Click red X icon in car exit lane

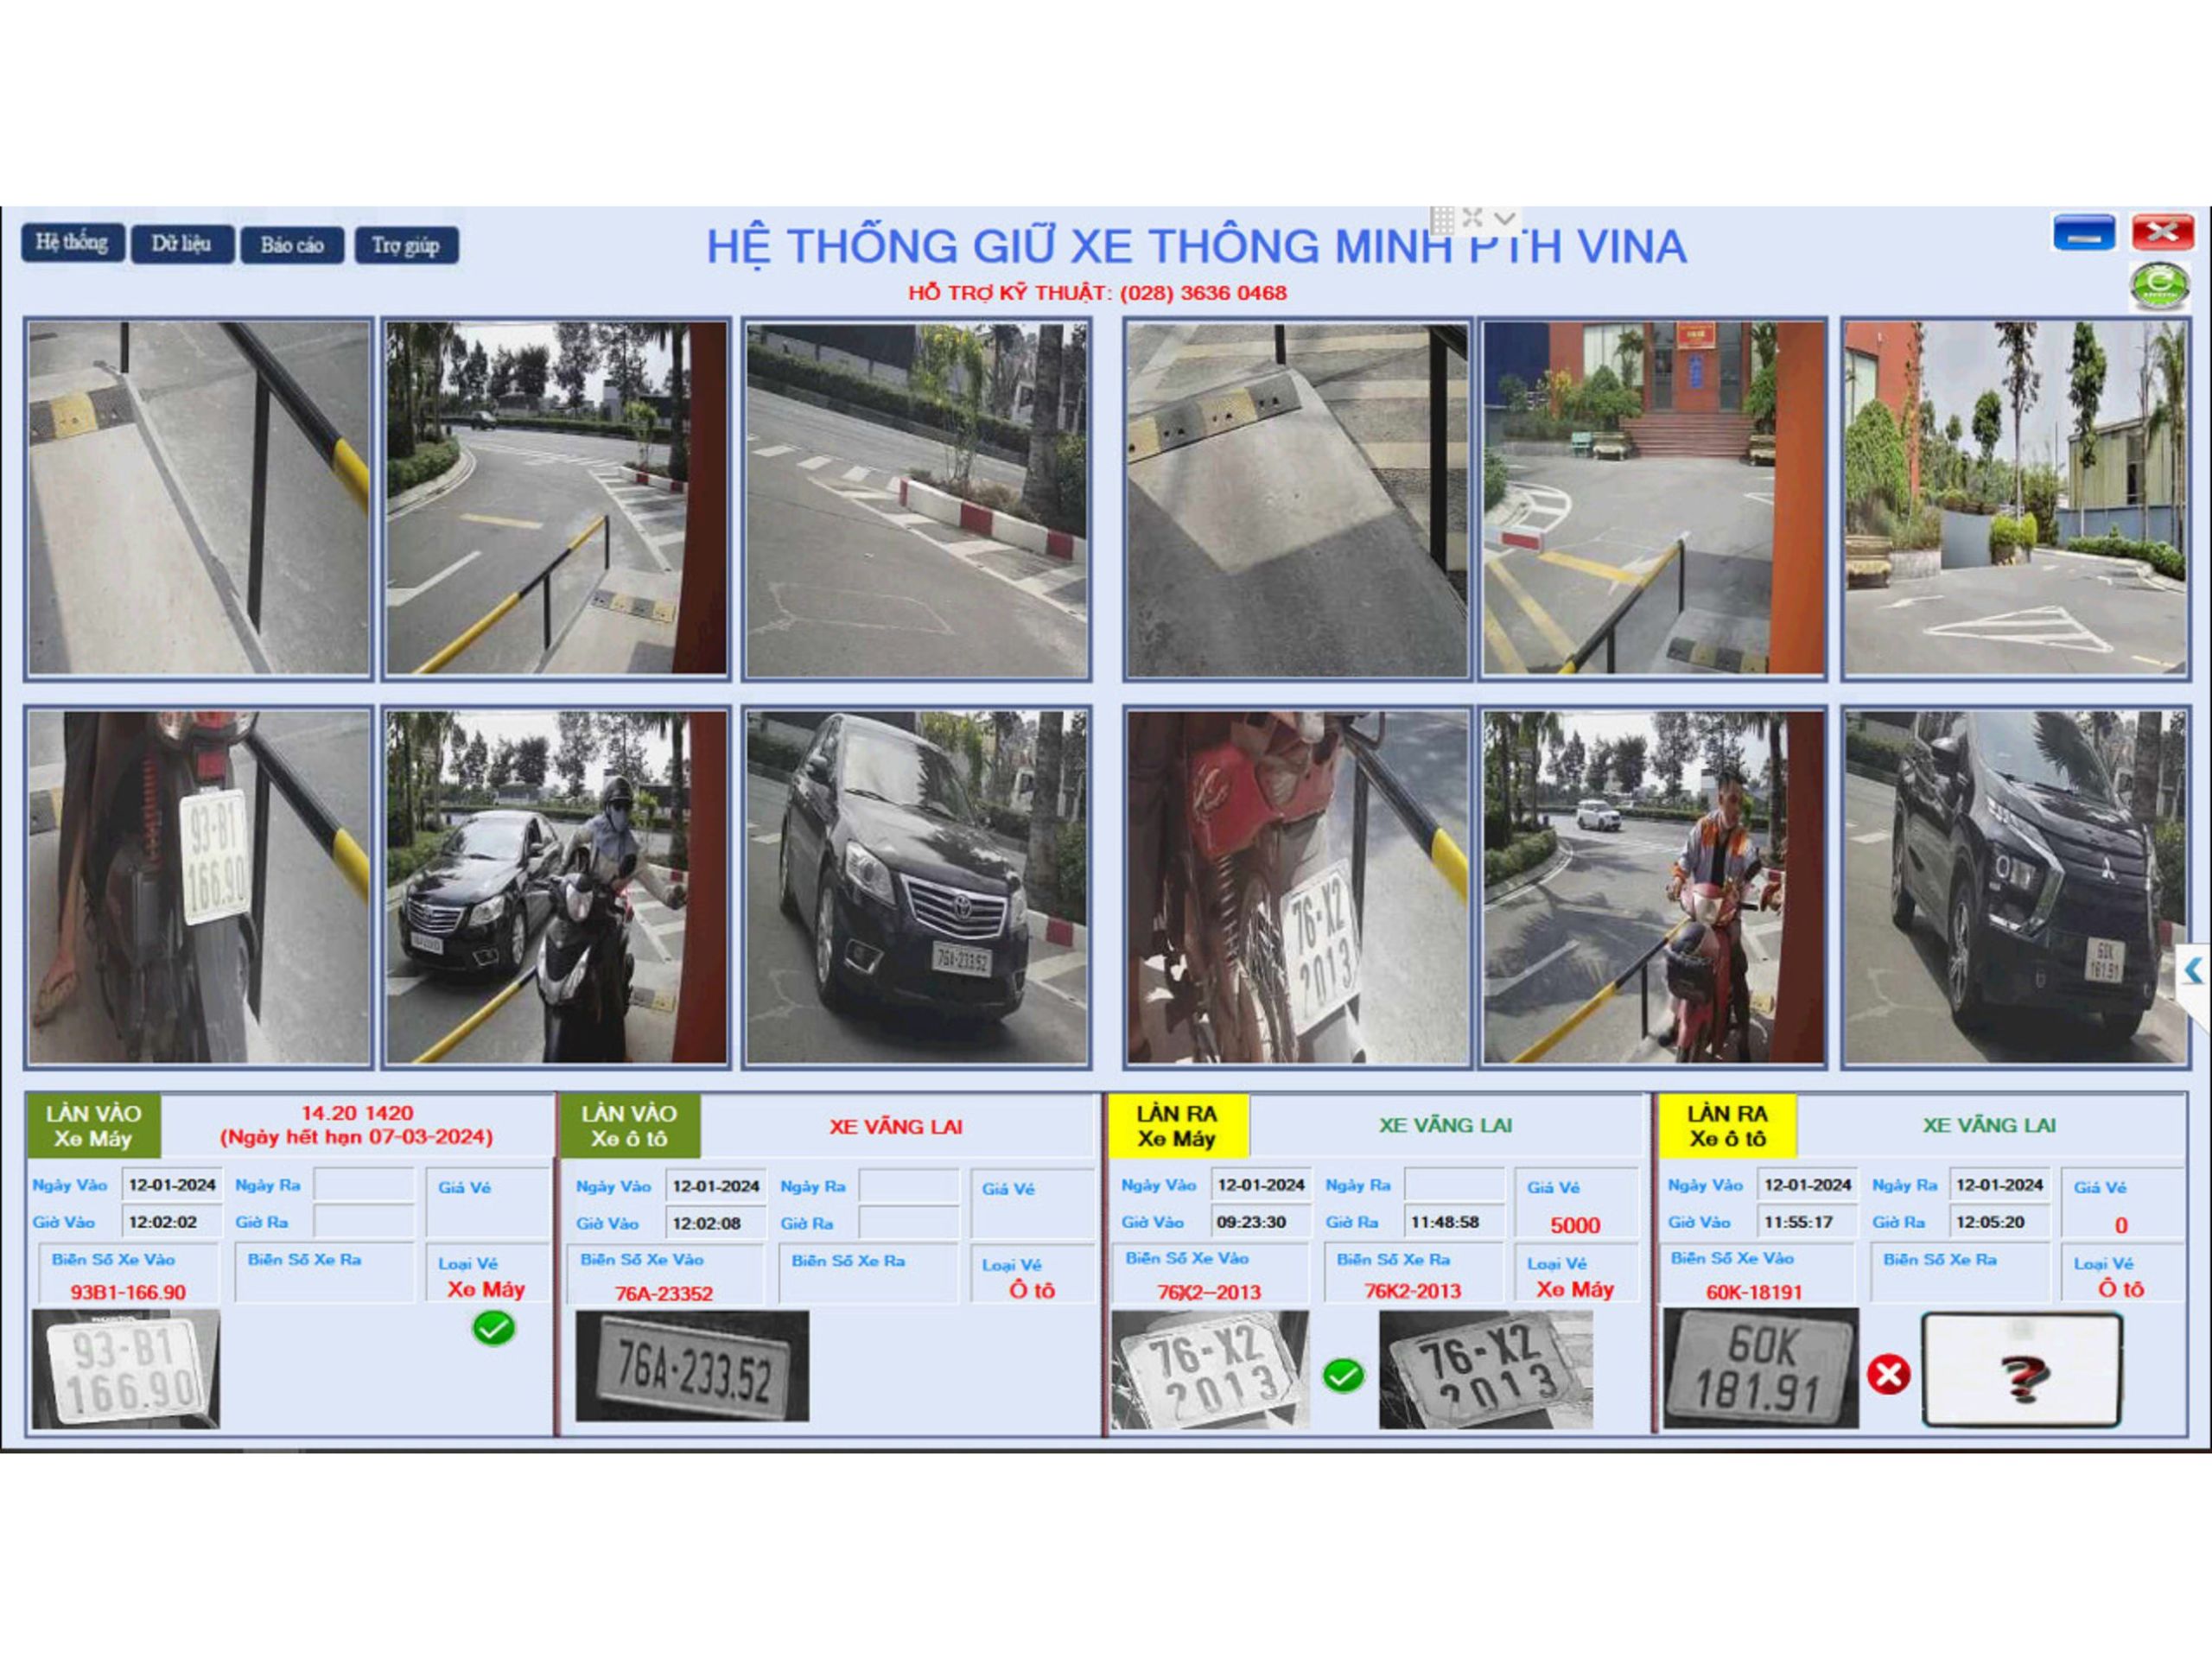[x=1888, y=1374]
